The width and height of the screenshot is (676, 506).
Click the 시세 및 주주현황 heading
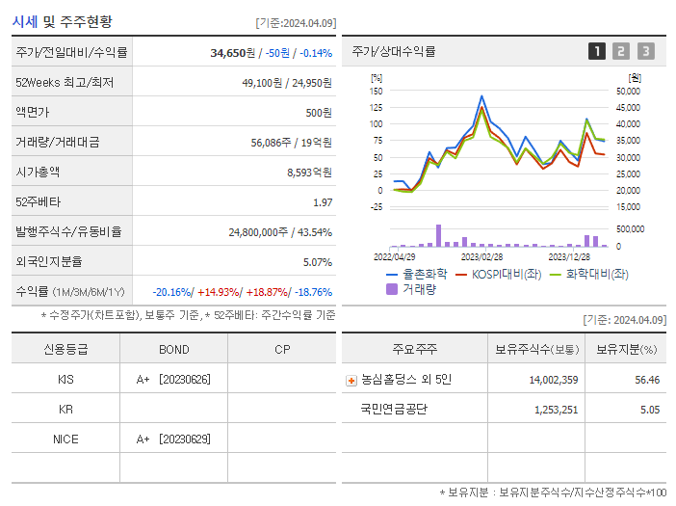62,21
